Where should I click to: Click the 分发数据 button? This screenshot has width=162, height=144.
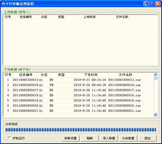pyautogui.click(x=128, y=138)
